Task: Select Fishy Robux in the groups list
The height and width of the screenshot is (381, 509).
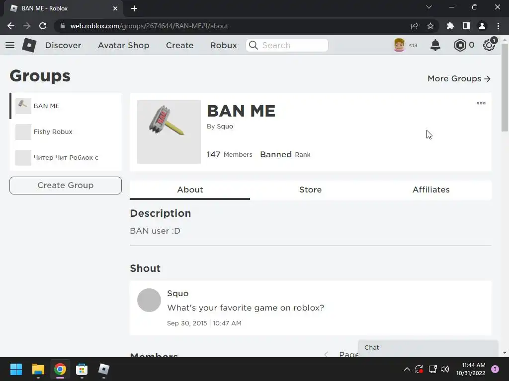Action: (x=66, y=132)
